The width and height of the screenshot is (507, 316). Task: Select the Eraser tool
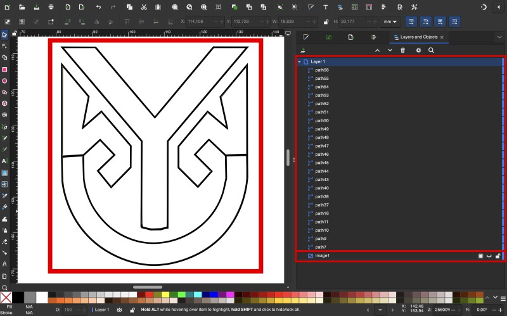pos(4,241)
